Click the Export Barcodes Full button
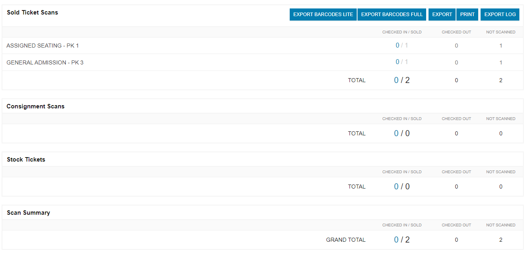This screenshot has width=525, height=253. click(391, 15)
